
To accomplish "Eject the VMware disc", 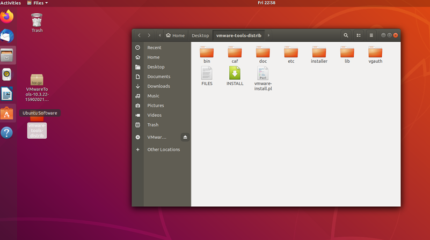I will [x=185, y=137].
